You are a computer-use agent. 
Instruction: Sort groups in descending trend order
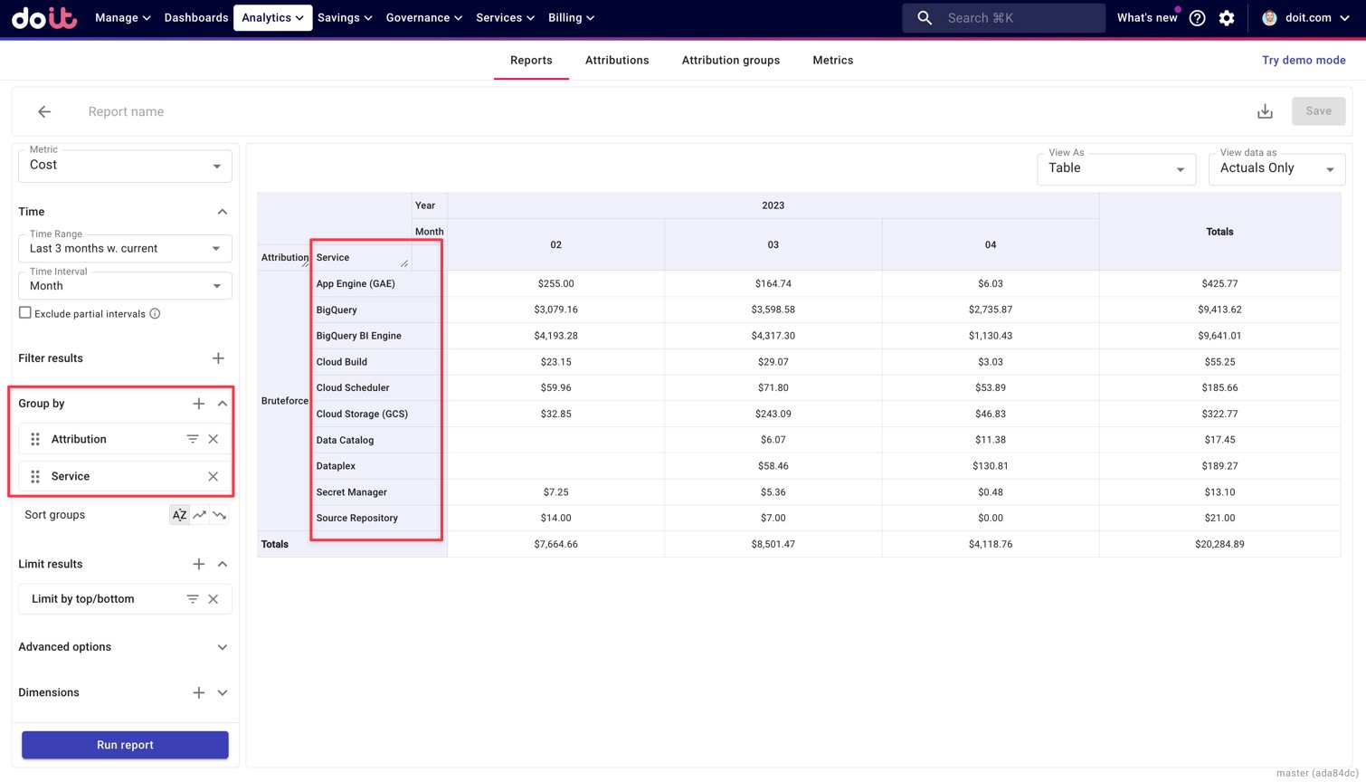[x=220, y=515]
